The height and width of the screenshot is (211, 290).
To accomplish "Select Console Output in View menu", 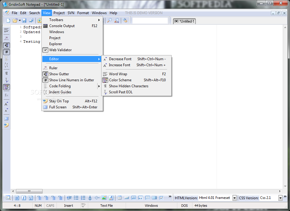I will click(x=72, y=26).
